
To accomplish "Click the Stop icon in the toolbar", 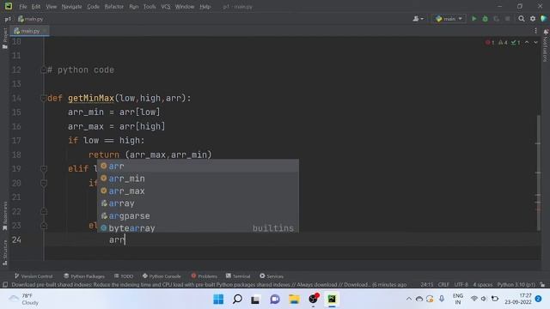I will 507,19.
